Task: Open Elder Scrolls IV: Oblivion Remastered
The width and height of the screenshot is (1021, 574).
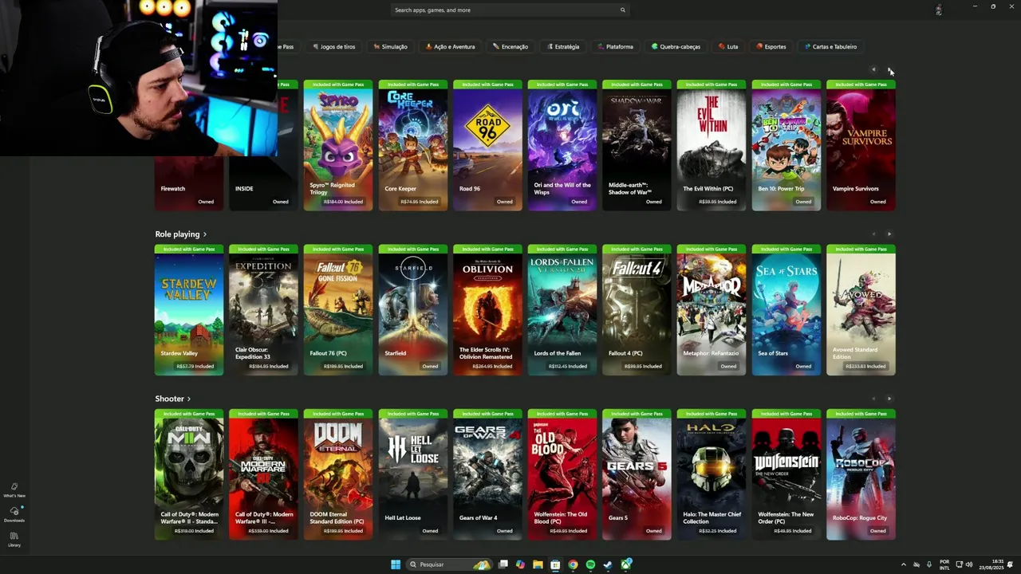Action: point(487,310)
